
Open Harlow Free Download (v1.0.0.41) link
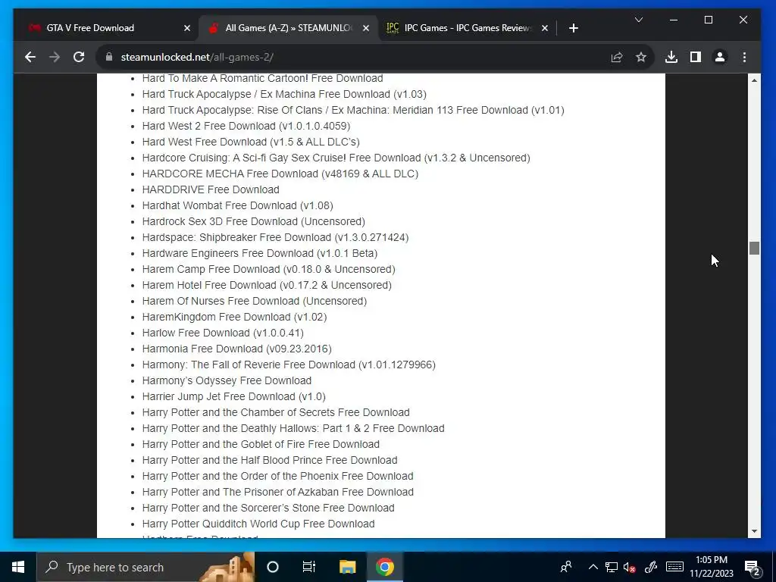click(x=223, y=333)
